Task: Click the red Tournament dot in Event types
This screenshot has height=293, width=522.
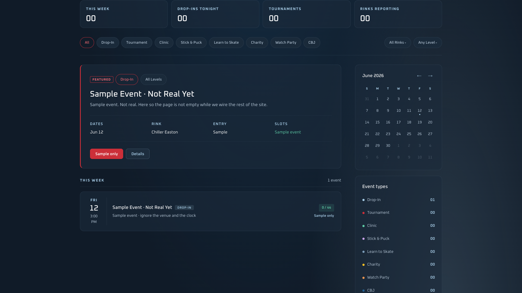Action: (363, 213)
